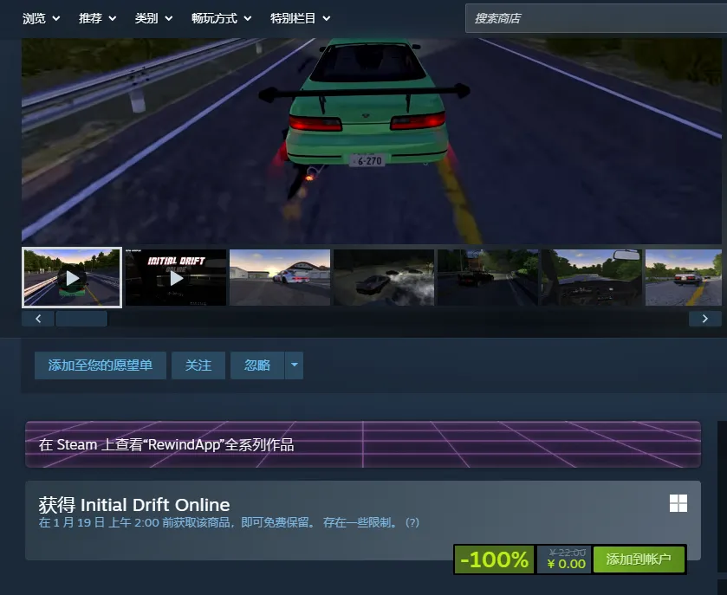
Task: Click the 忽略 button
Action: tap(257, 365)
